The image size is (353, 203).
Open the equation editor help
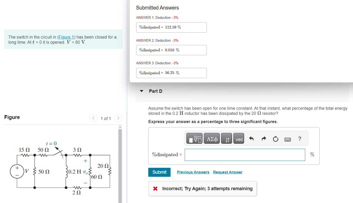pos(300,139)
